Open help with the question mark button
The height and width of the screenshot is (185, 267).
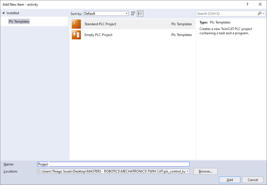click(x=247, y=4)
